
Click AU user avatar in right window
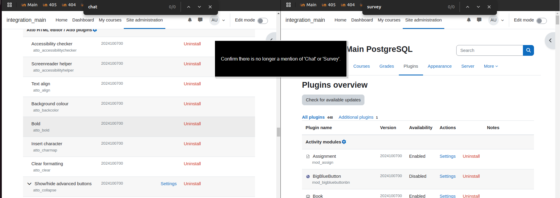[493, 20]
